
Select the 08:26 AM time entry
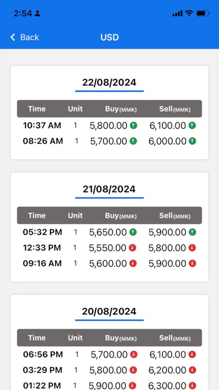click(x=43, y=141)
